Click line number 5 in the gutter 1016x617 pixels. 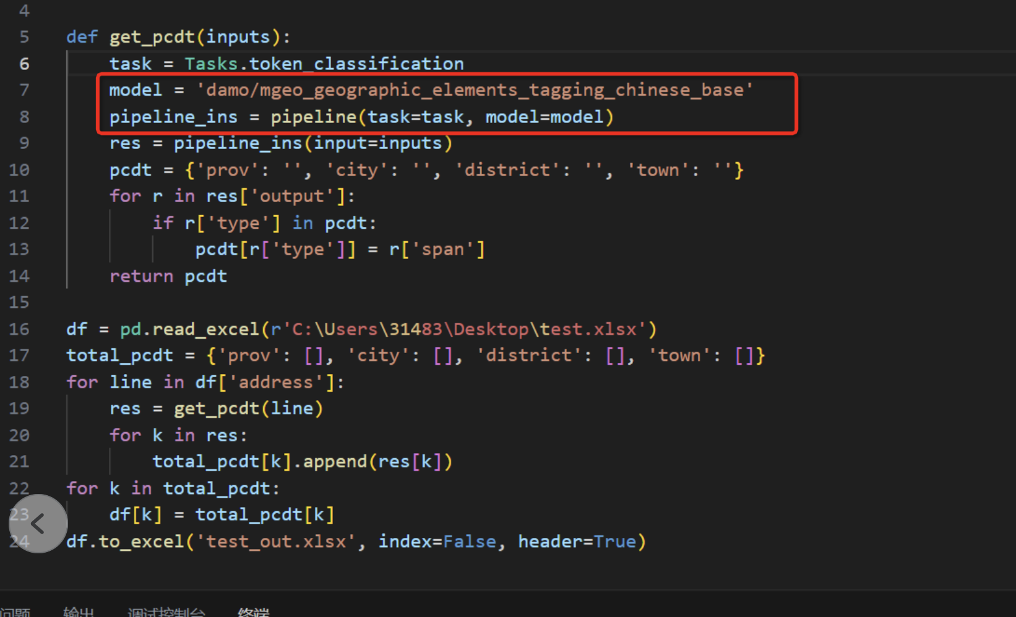[24, 37]
